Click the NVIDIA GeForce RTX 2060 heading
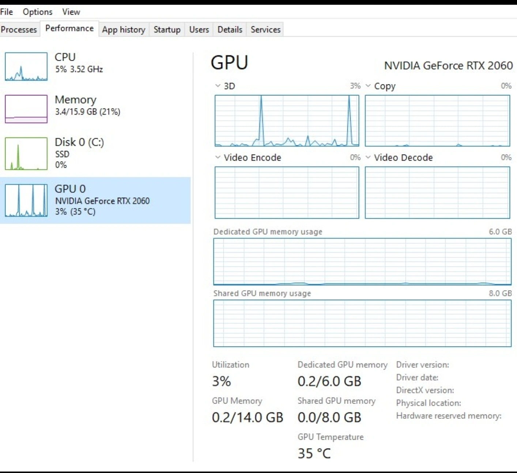The image size is (517, 473). [448, 65]
